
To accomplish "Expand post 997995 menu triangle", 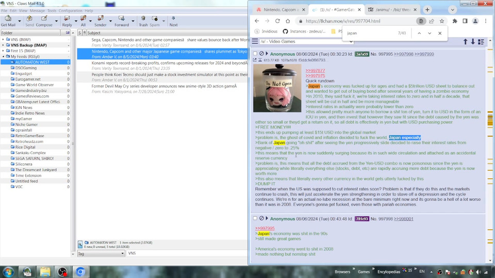I will pos(267,54).
